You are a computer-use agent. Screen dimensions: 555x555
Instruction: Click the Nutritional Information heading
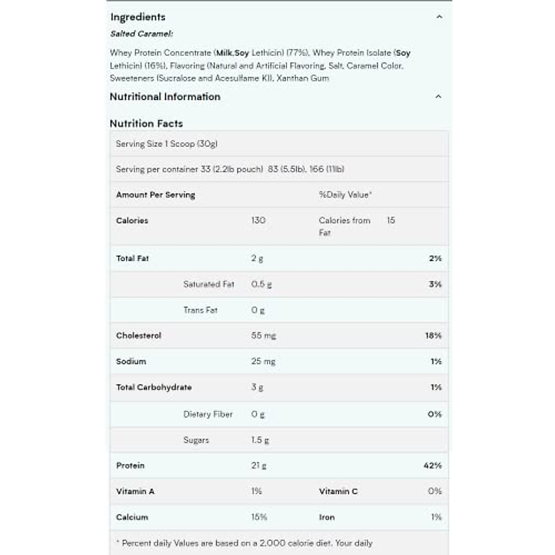coord(165,97)
